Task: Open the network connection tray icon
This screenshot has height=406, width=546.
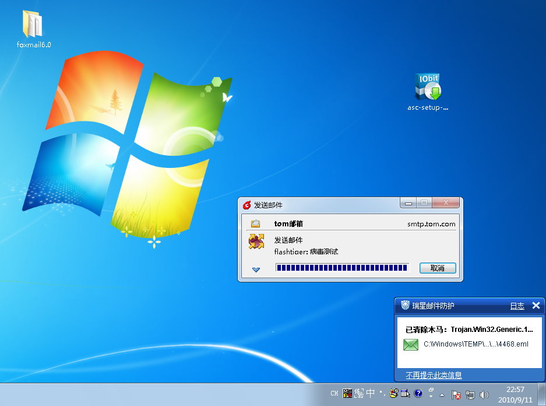Action: pyautogui.click(x=470, y=394)
